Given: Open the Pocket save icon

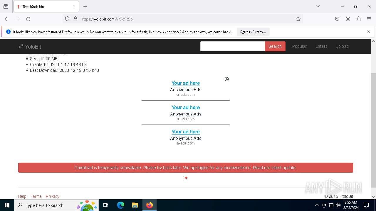Looking at the screenshot, I should click(x=337, y=19).
